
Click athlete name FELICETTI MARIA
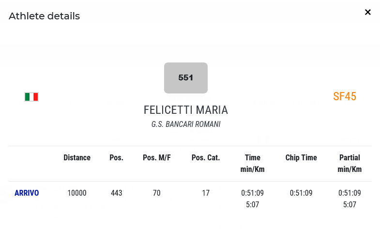pos(186,110)
